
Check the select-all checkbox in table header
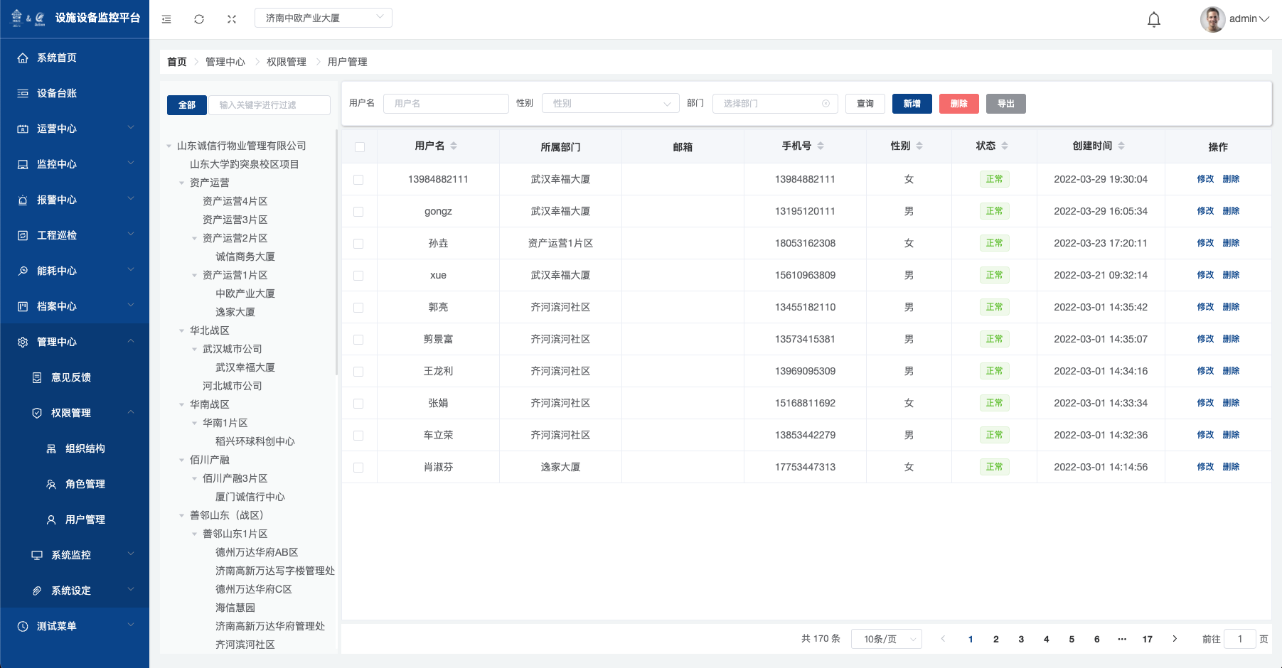[x=359, y=147]
